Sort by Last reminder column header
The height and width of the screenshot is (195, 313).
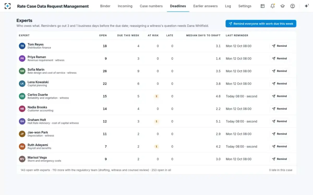[237, 35]
